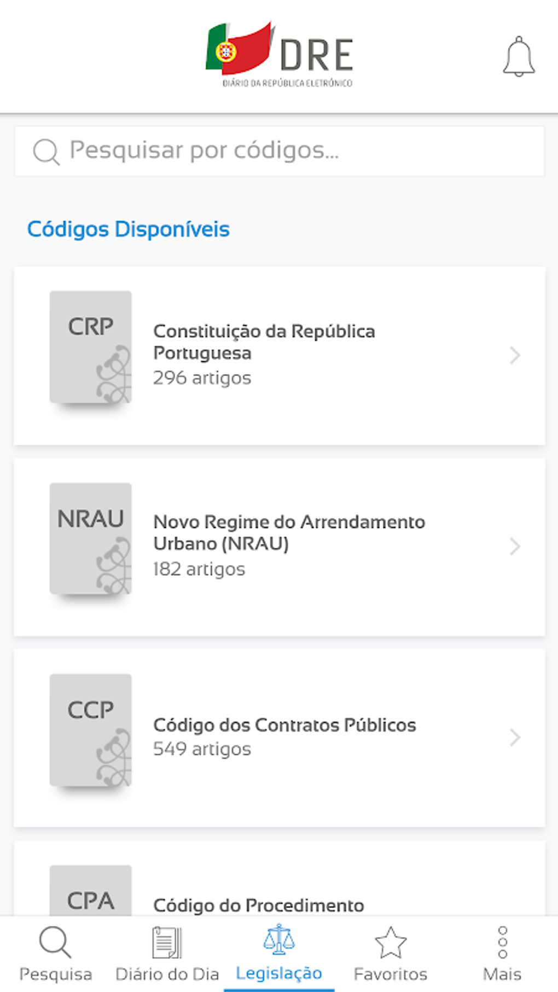Screen dimensions: 558x992
Task: Tap the Pesquisa magnifier icon in bottom bar
Action: tap(55, 942)
